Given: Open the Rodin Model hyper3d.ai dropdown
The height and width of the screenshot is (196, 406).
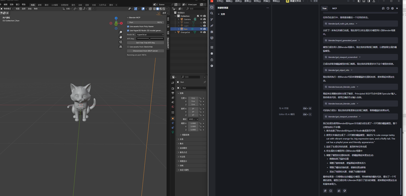Looking at the screenshot, I should coord(150,35).
